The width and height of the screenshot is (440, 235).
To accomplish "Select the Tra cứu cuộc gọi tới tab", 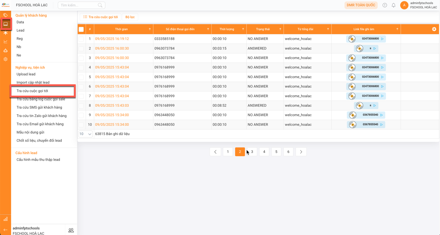I will point(100,17).
